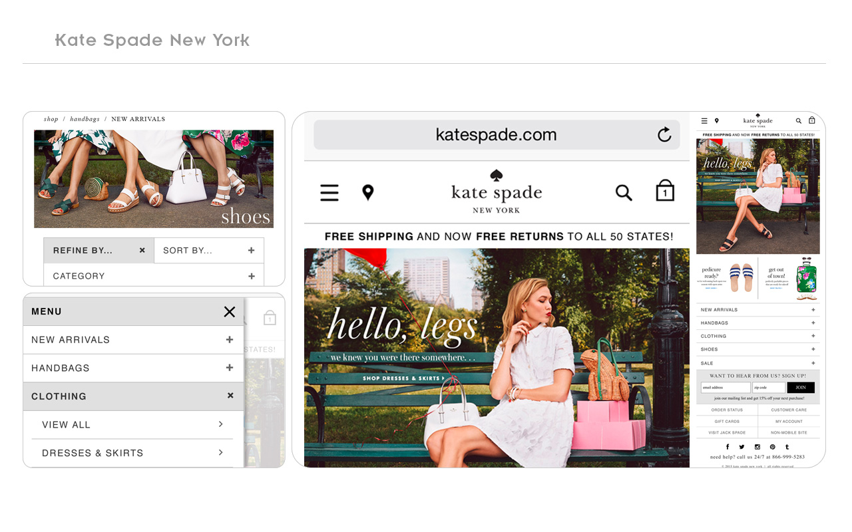Close the MENU panel with the X
852x532 pixels.
[230, 312]
